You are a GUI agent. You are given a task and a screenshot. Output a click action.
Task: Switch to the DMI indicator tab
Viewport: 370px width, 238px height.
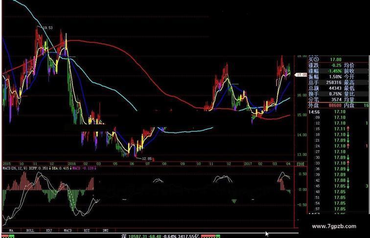(x=106, y=231)
